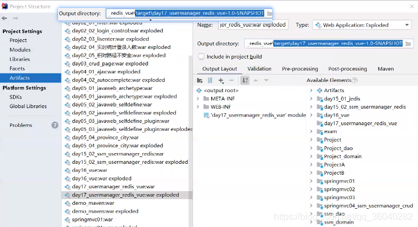Click the back navigation arrow
Viewport: 418px width, 227px height.
pyautogui.click(x=5, y=18)
